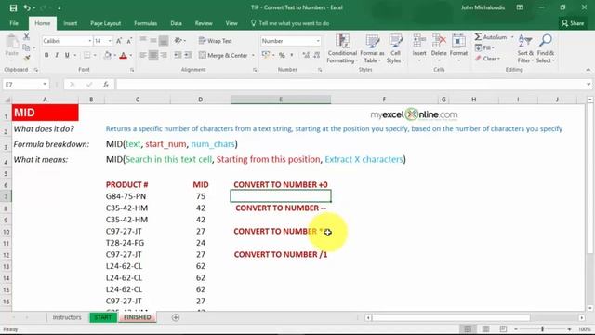Click the AutoSum sigma icon

(x=478, y=37)
